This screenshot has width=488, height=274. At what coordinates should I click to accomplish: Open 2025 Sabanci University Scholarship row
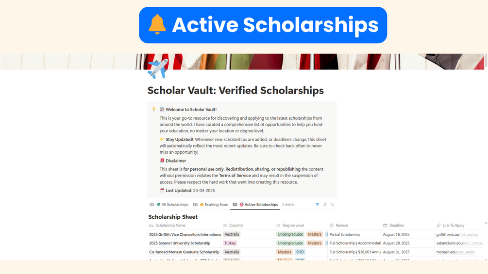(x=180, y=243)
